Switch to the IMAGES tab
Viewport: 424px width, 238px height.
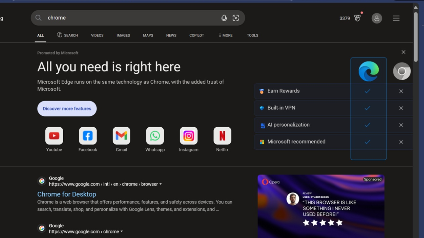coord(123,35)
